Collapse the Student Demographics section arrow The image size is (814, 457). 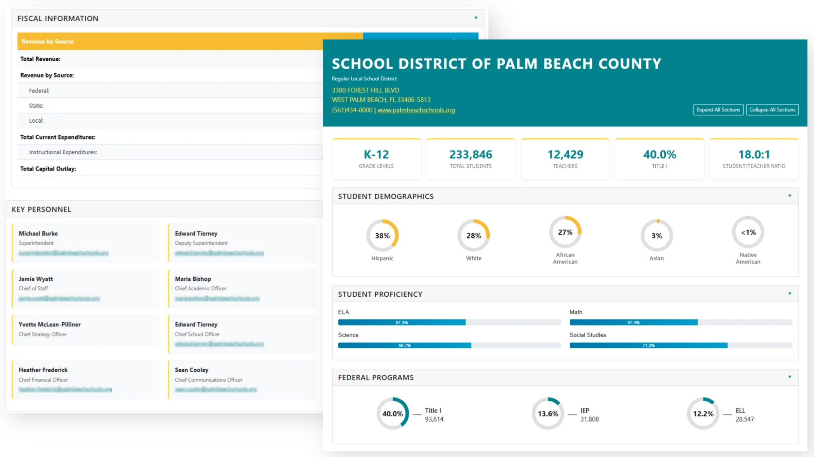coord(790,196)
